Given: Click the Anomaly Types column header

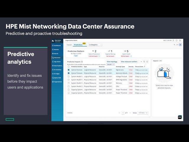Looking at the screenshot, I should 120,67.
